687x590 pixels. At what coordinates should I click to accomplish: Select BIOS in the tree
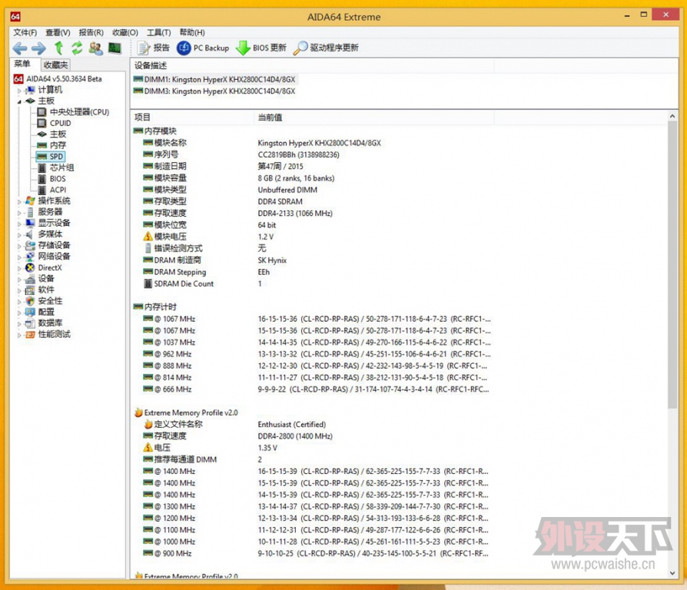coord(58,179)
